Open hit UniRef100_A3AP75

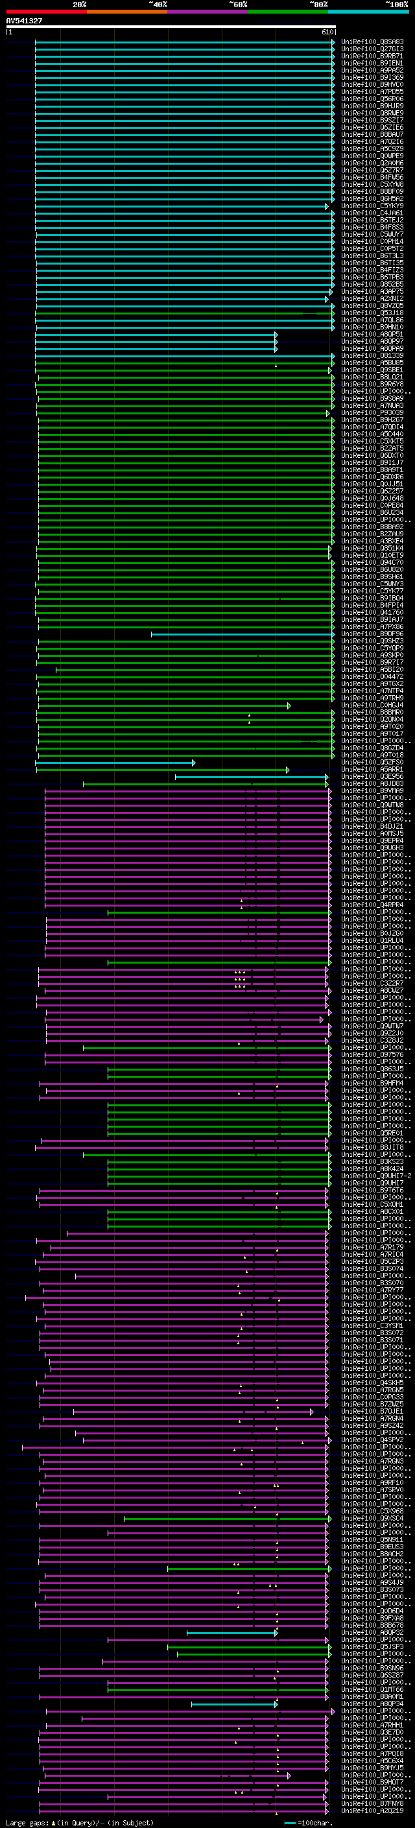372,292
